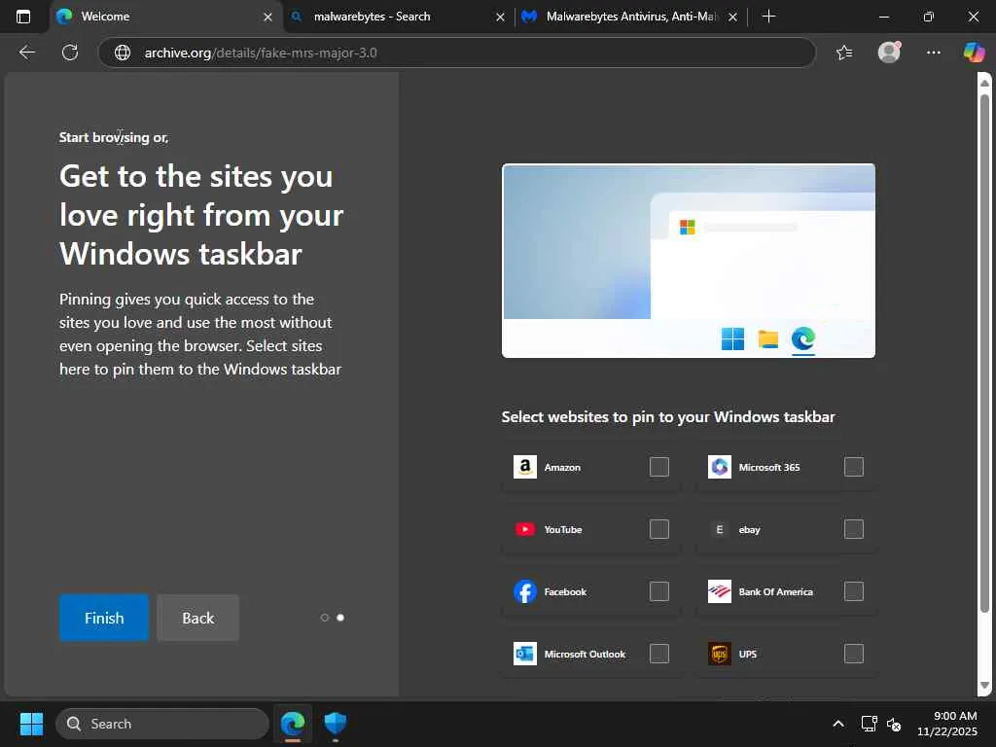Click the Amazon site label
Screen dimensions: 996x747
pos(562,468)
